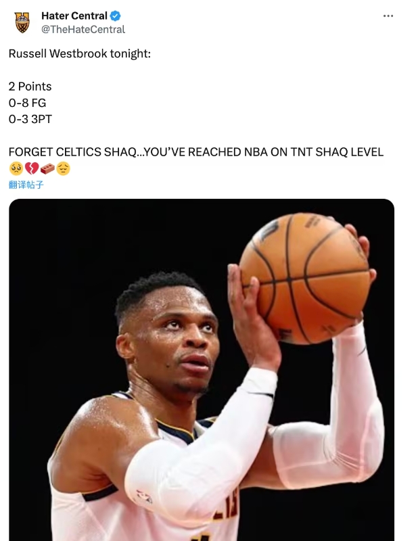Open the Hater Central profile avatar
This screenshot has height=541, width=420.
(x=22, y=22)
